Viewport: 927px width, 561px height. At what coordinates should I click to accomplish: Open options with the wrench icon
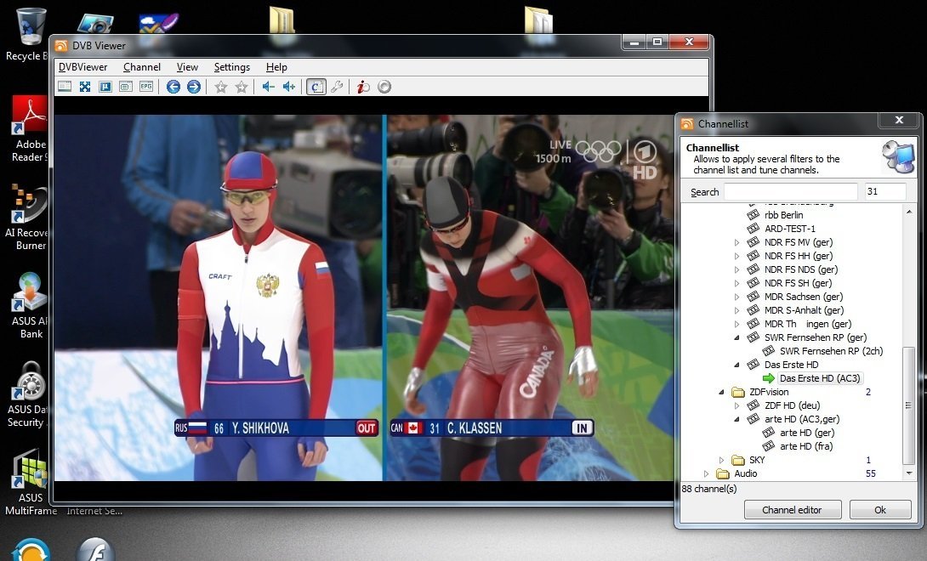337,87
